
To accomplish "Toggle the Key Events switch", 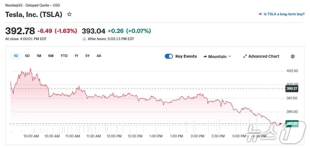I will (169, 56).
